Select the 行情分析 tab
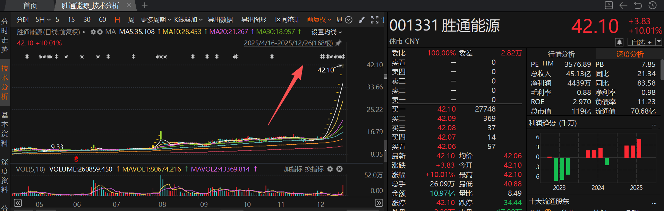Viewport: 664px width, 211px height. (561, 54)
